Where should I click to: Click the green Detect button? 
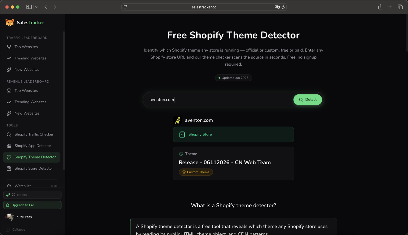tap(308, 100)
